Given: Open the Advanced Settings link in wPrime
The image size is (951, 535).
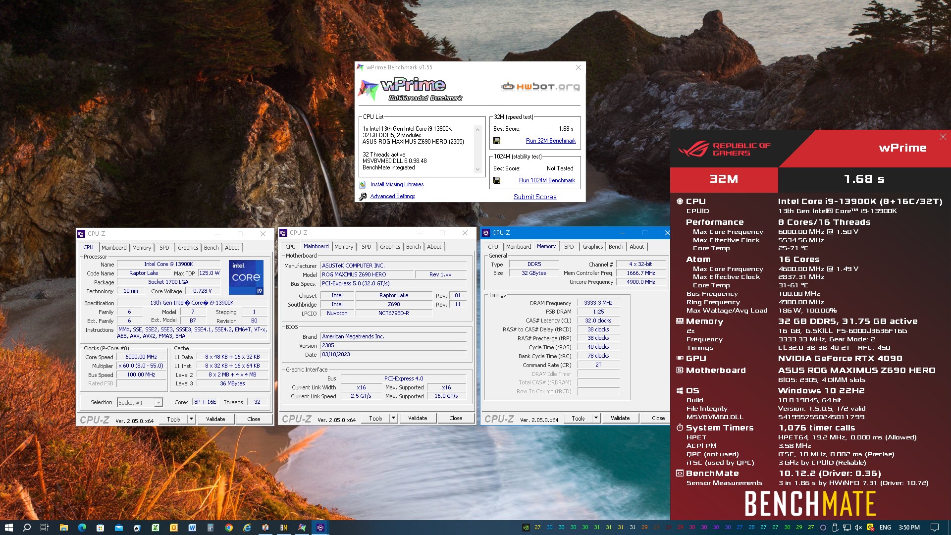Looking at the screenshot, I should [393, 196].
